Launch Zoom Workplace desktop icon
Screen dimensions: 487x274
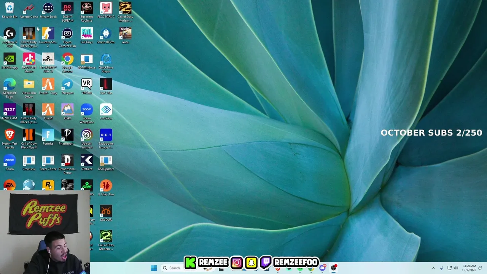click(x=86, y=114)
